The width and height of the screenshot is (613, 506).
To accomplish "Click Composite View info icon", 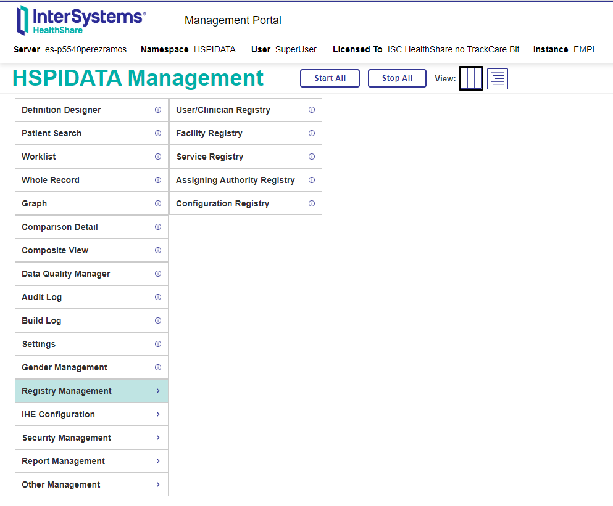I will [x=158, y=250].
